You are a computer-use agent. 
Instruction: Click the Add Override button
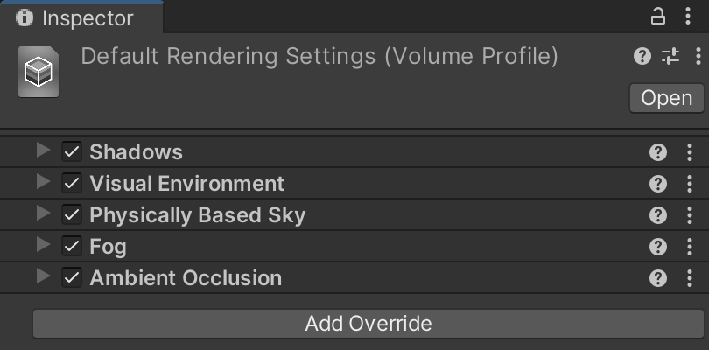368,324
